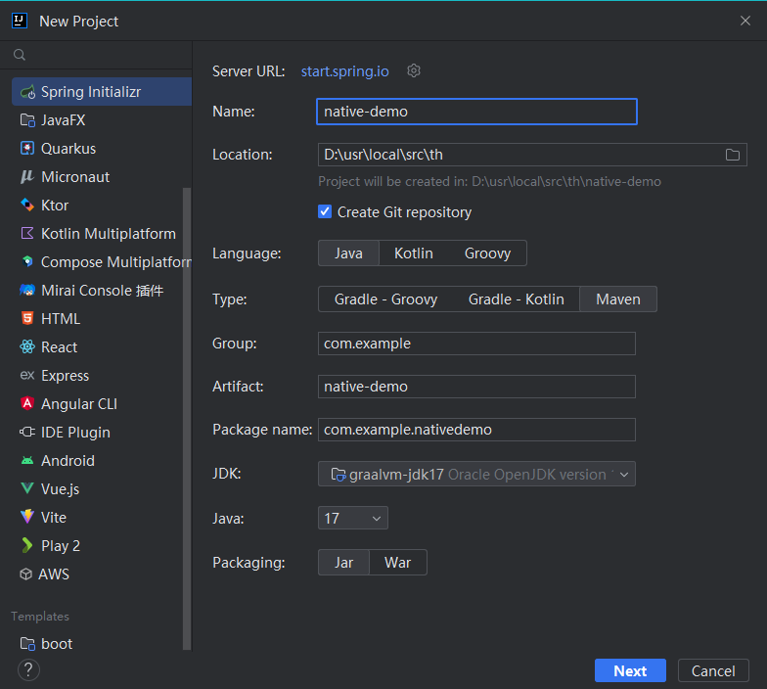Click the Name field native-demo
The width and height of the screenshot is (767, 689).
coord(477,112)
